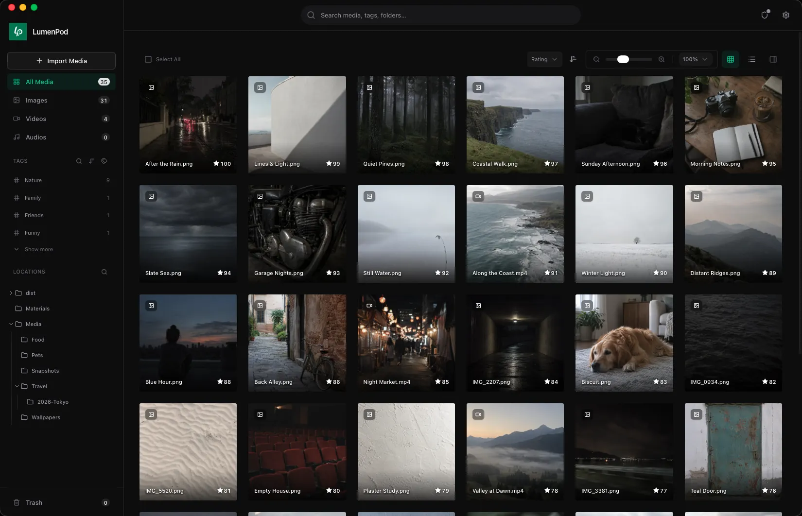Expand the dist folder
Image resolution: width=802 pixels, height=516 pixels.
coord(11,293)
